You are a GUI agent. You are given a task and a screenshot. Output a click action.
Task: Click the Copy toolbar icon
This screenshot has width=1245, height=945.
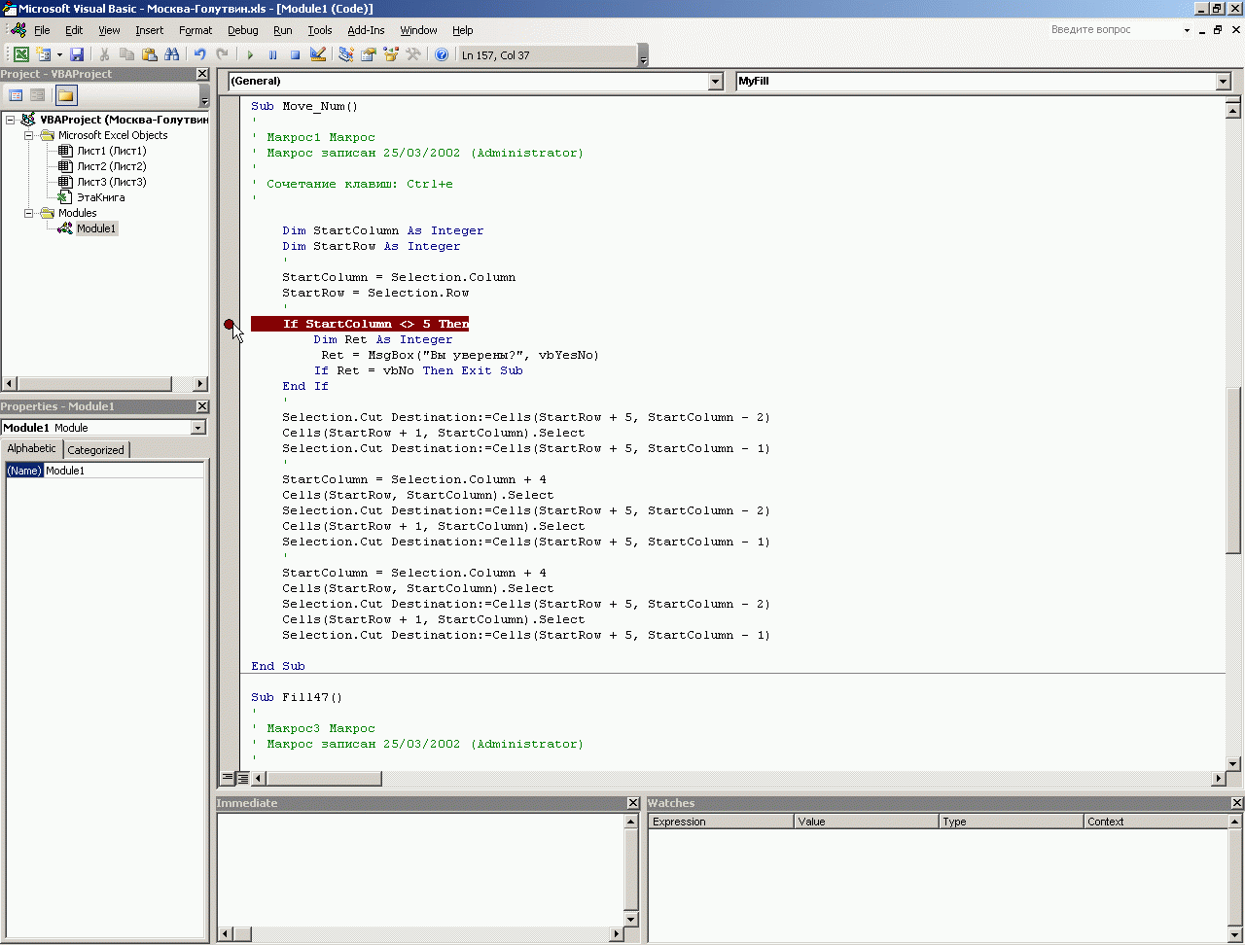pyautogui.click(x=126, y=55)
